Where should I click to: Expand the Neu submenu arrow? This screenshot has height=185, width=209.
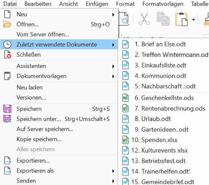click(x=113, y=15)
